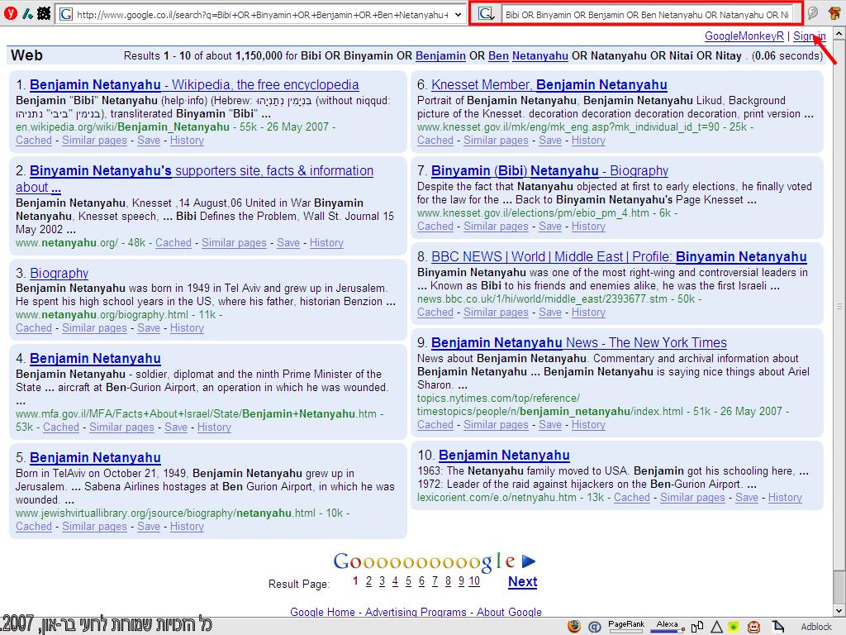The height and width of the screenshot is (635, 846).
Task: Open the Google search engine selector
Action: 486,15
